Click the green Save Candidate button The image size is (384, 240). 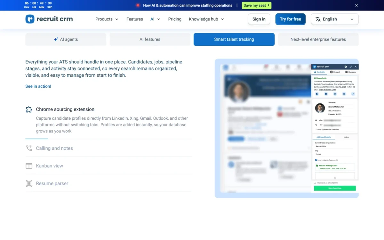point(335,188)
